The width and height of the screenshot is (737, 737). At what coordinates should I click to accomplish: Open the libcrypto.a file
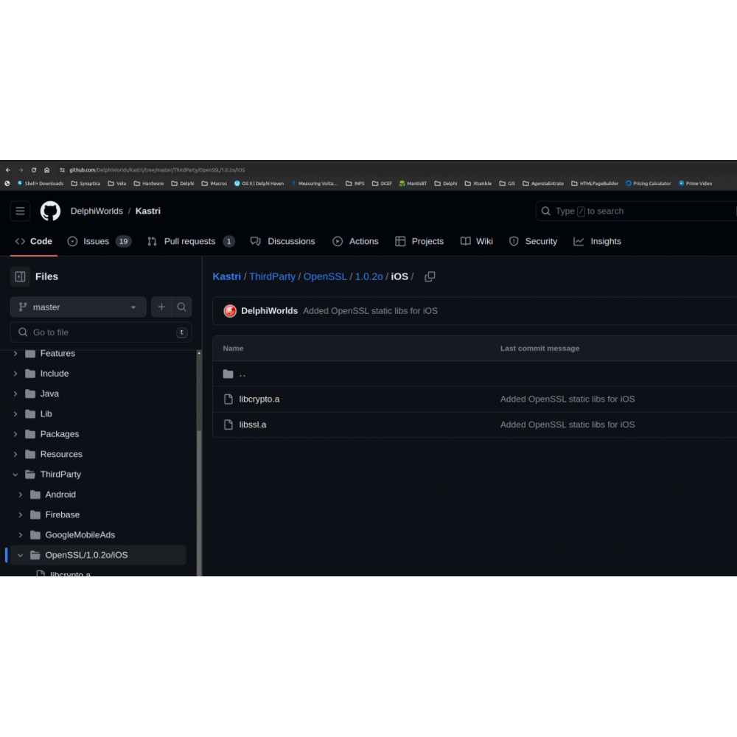click(259, 399)
